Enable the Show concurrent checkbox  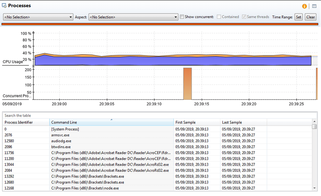(x=182, y=17)
